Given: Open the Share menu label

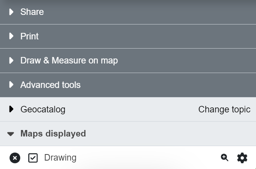Looking at the screenshot, I should coord(32,12).
